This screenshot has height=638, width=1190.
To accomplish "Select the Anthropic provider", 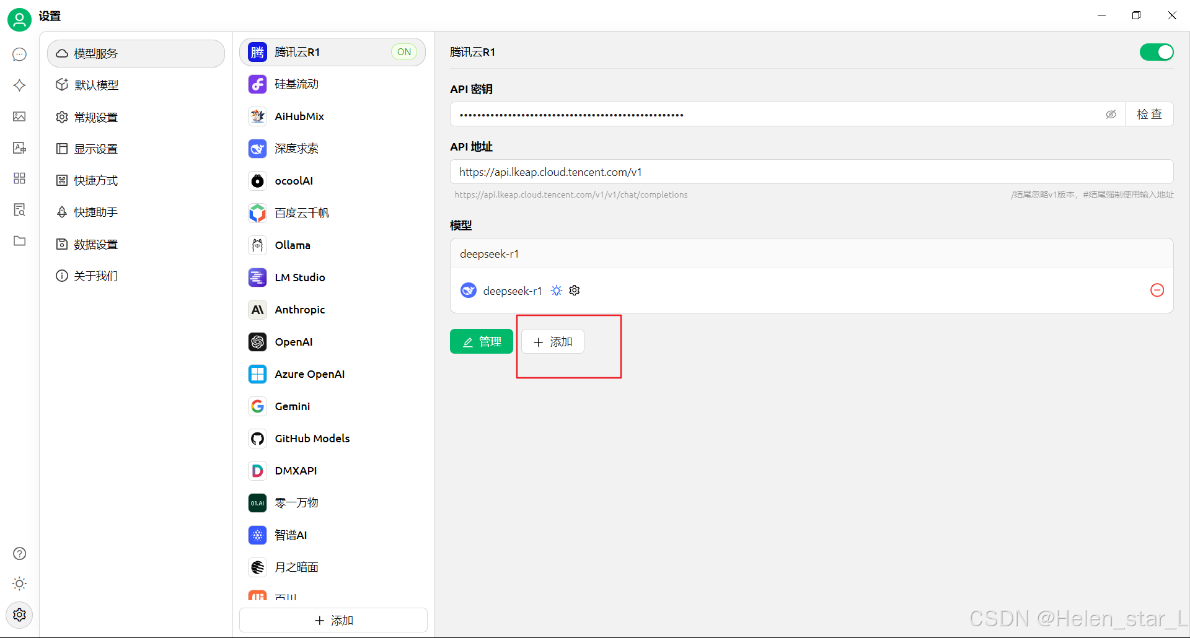I will 333,310.
